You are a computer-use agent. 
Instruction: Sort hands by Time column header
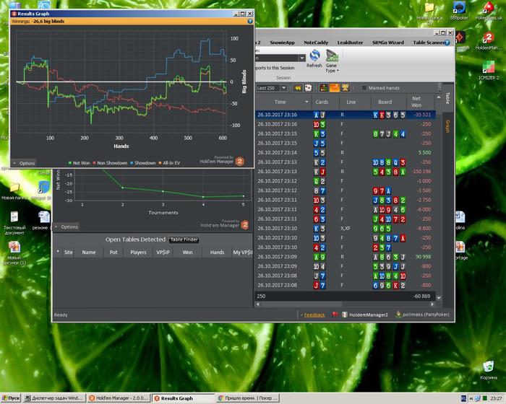coord(280,102)
